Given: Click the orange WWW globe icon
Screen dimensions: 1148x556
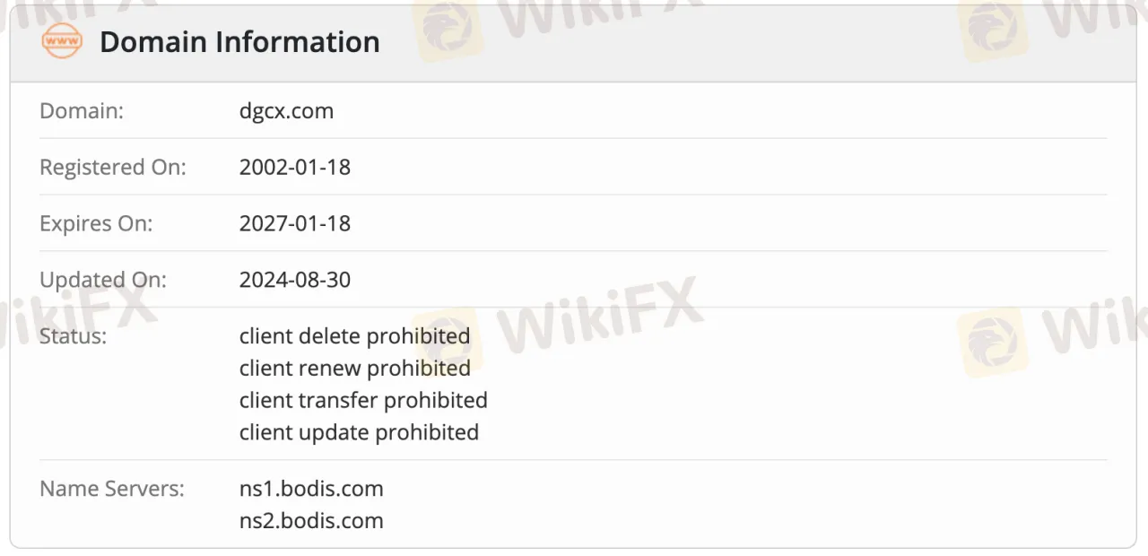Looking at the screenshot, I should [62, 41].
